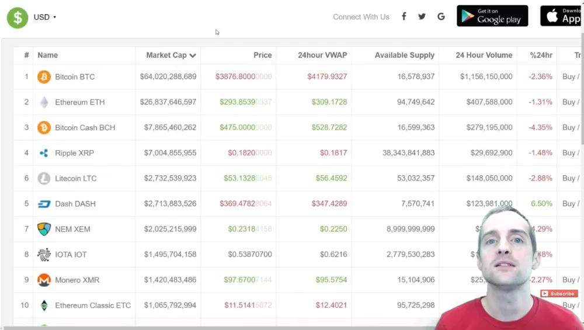Click the IOTA IOT coin icon

pyautogui.click(x=44, y=255)
